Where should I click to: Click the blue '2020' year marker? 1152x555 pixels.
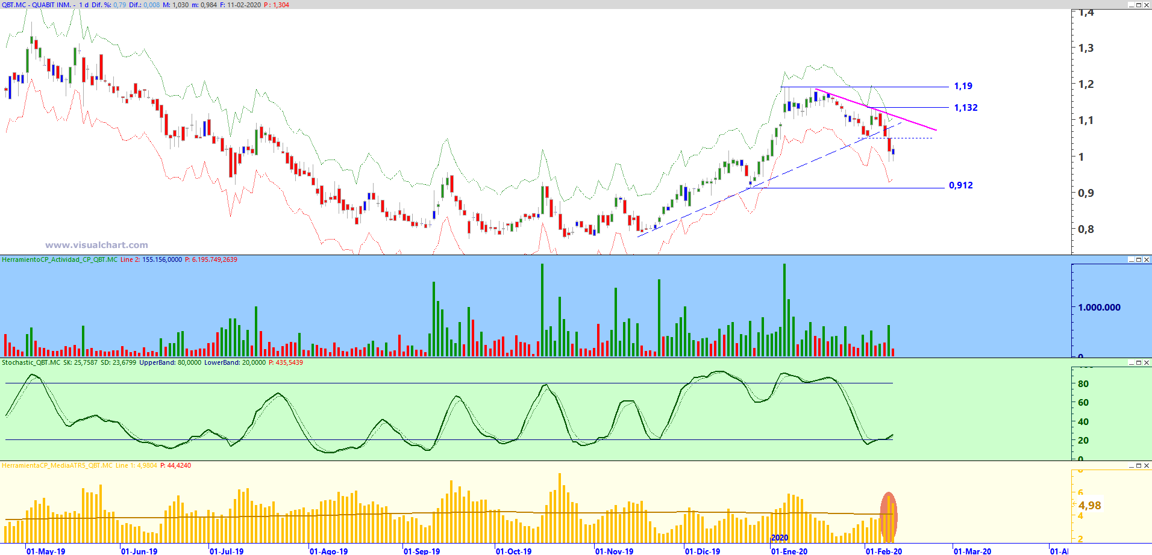coord(780,538)
